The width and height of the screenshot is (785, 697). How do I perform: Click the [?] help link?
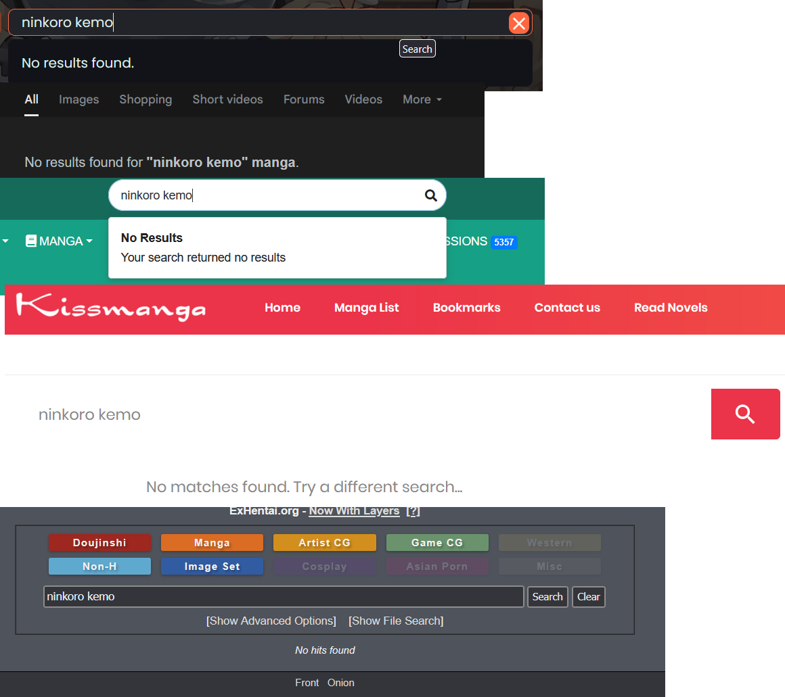click(x=413, y=511)
